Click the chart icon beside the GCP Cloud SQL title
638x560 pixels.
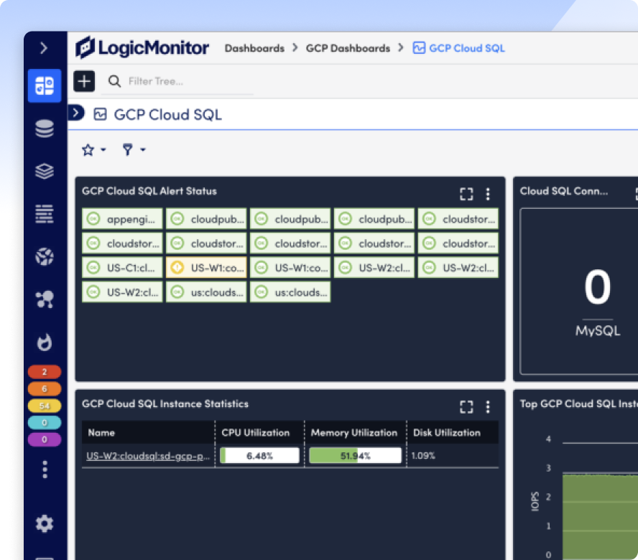pyautogui.click(x=100, y=114)
